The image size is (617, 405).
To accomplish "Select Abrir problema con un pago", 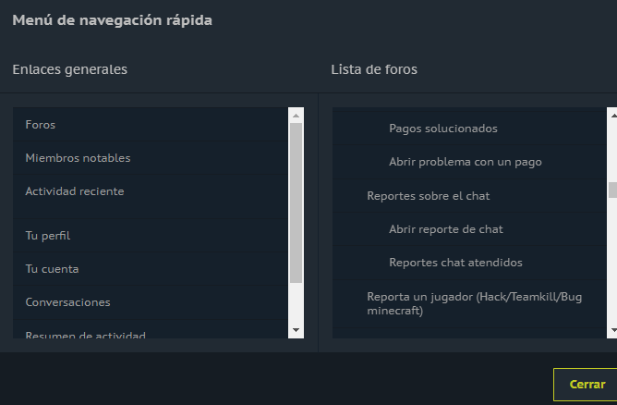I will pyautogui.click(x=465, y=162).
